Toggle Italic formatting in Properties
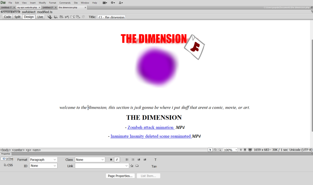 pyautogui.click(x=117, y=160)
